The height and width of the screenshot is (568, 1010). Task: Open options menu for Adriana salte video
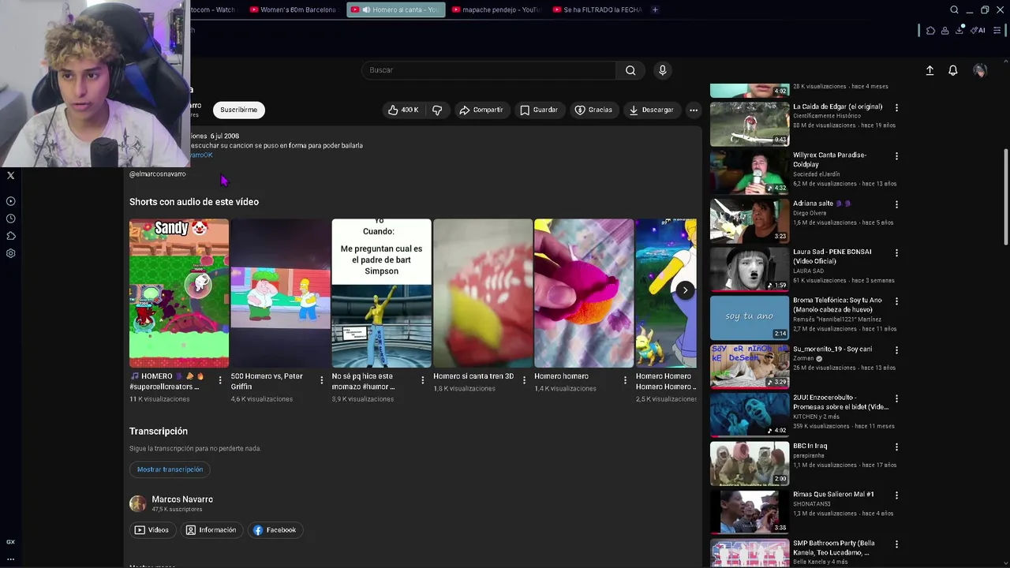(896, 204)
